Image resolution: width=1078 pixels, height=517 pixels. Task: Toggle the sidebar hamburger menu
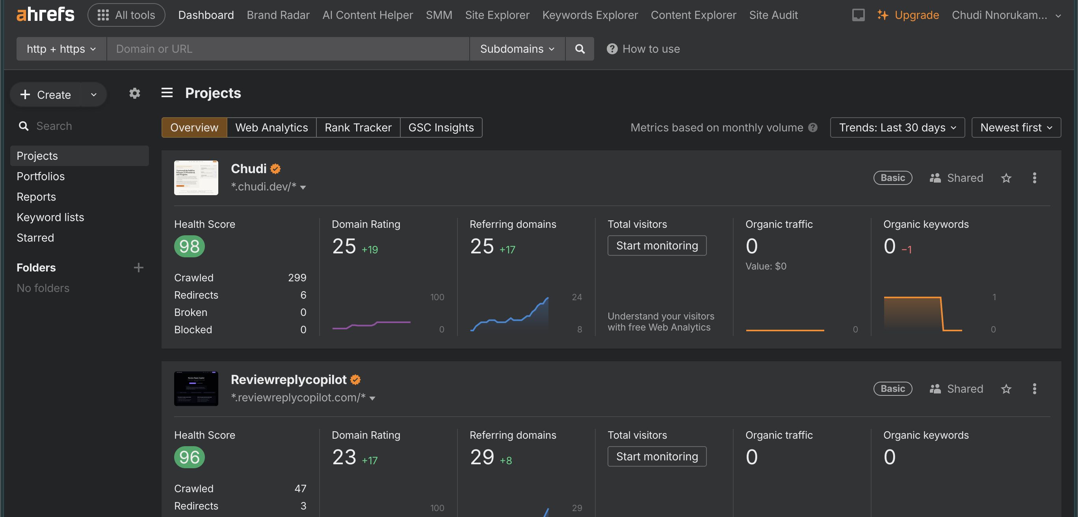[x=167, y=92]
